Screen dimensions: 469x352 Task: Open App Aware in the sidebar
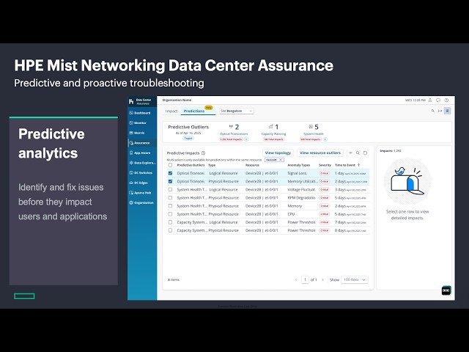pyautogui.click(x=140, y=153)
